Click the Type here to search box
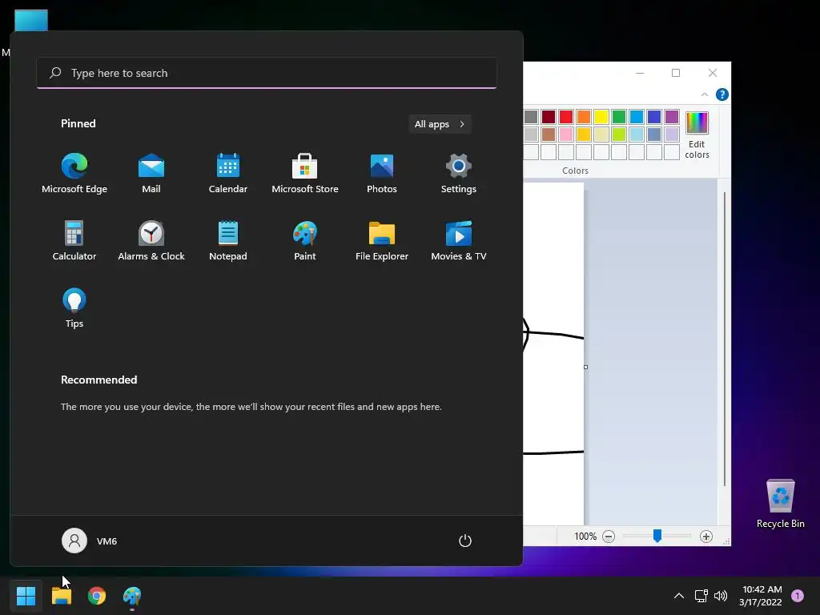Image resolution: width=820 pixels, height=615 pixels. [x=267, y=73]
